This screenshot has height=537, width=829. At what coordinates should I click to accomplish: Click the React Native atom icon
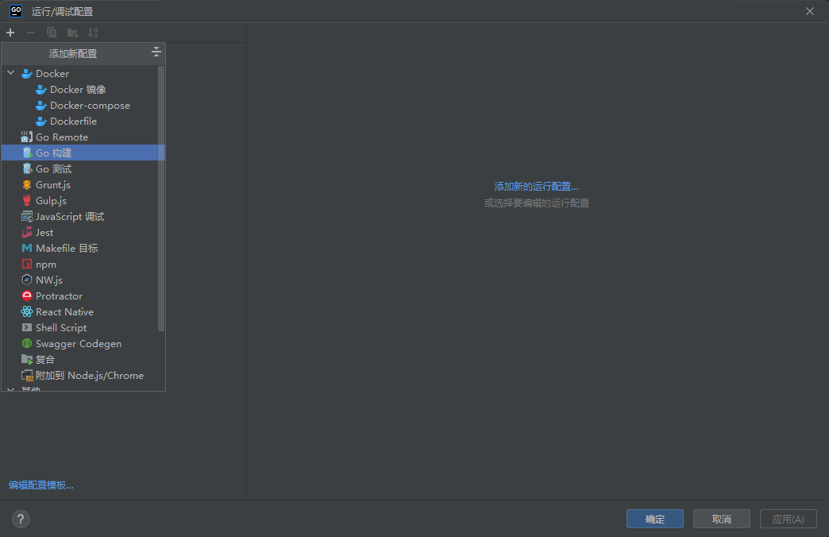pyautogui.click(x=27, y=311)
